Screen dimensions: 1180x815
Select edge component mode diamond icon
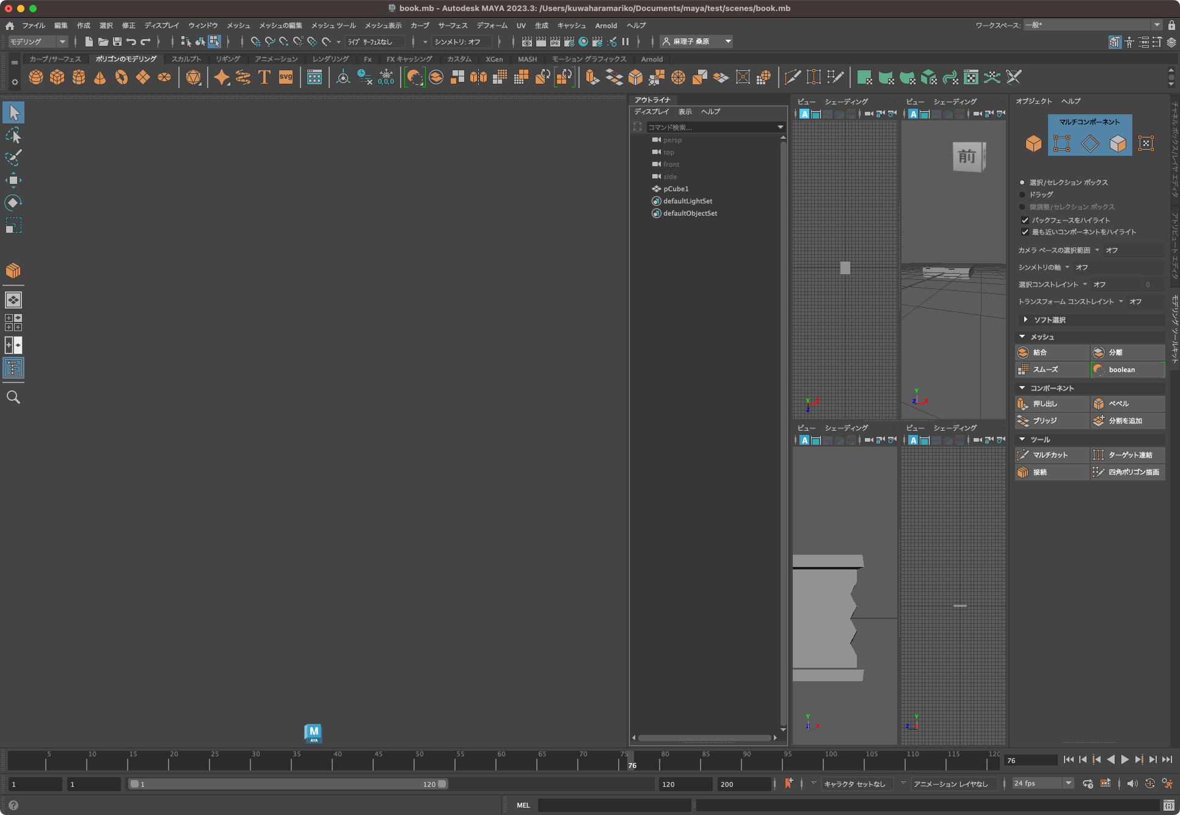(1090, 144)
